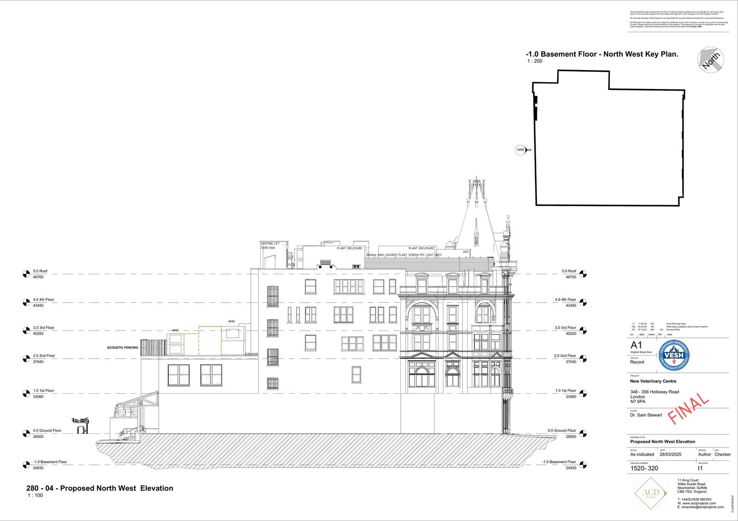Click the 0280 elevation reference marker circle

(520, 150)
